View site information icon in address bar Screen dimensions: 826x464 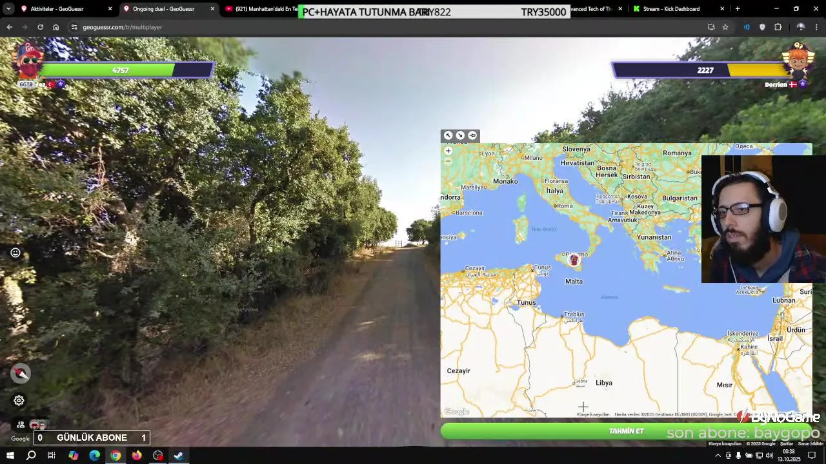[74, 27]
